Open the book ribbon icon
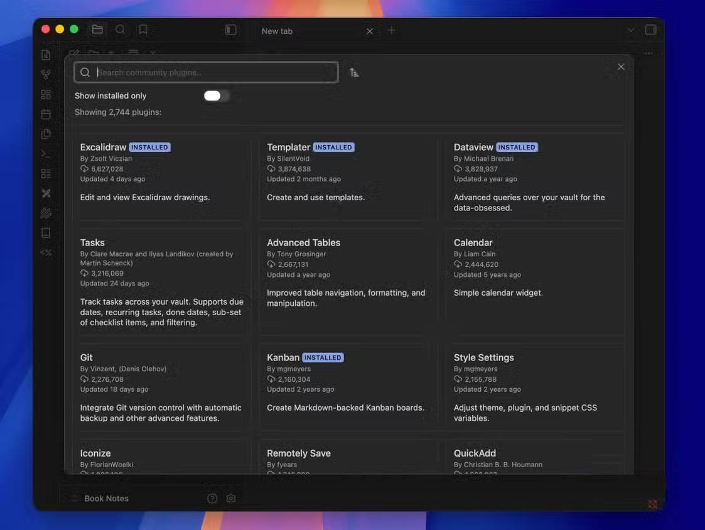This screenshot has width=705, height=530. coord(46,233)
